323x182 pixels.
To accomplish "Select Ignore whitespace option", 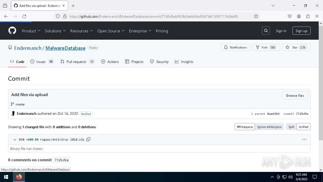I will (269, 127).
